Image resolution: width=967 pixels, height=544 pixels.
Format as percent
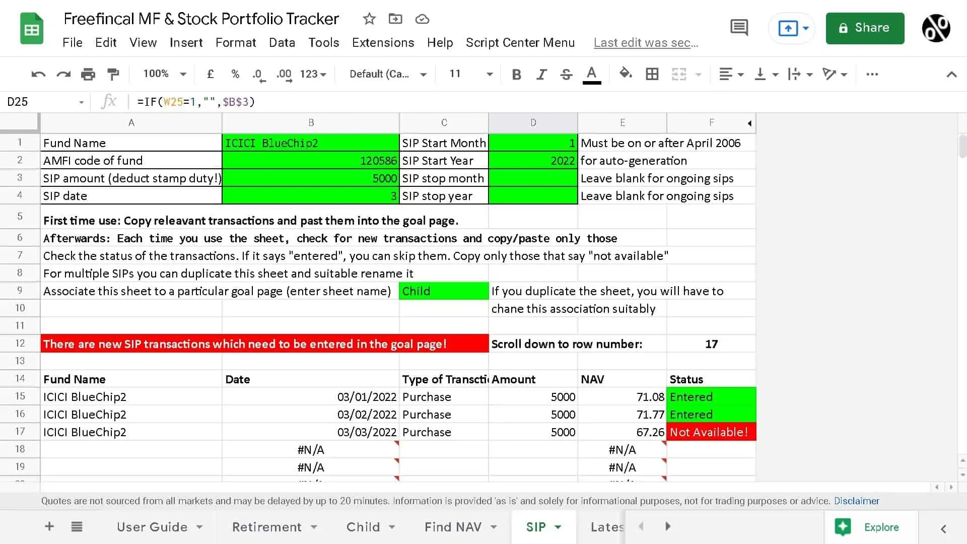coord(235,74)
